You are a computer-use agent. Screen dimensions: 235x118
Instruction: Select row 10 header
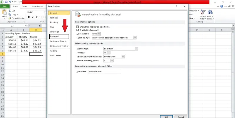[2, 64]
